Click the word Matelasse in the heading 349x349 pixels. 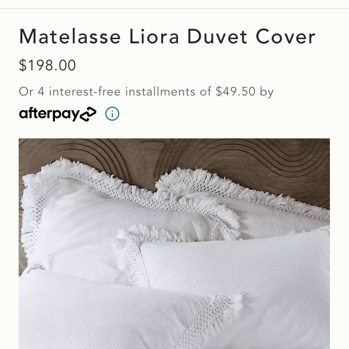pos(70,36)
